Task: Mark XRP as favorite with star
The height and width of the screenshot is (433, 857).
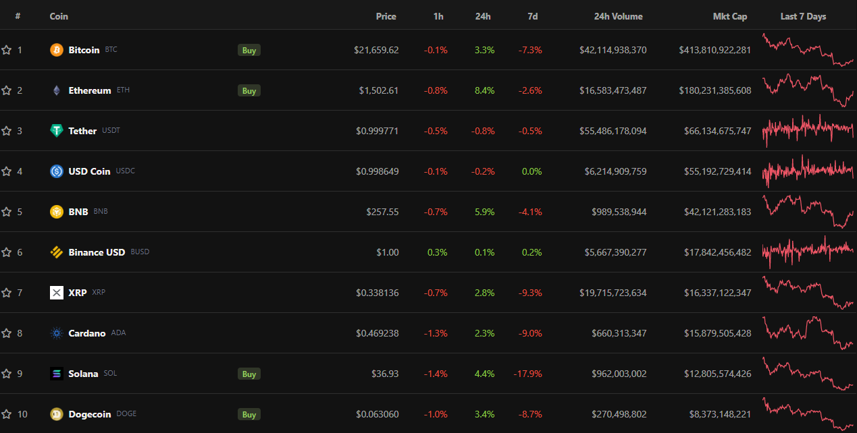Action: coord(6,293)
